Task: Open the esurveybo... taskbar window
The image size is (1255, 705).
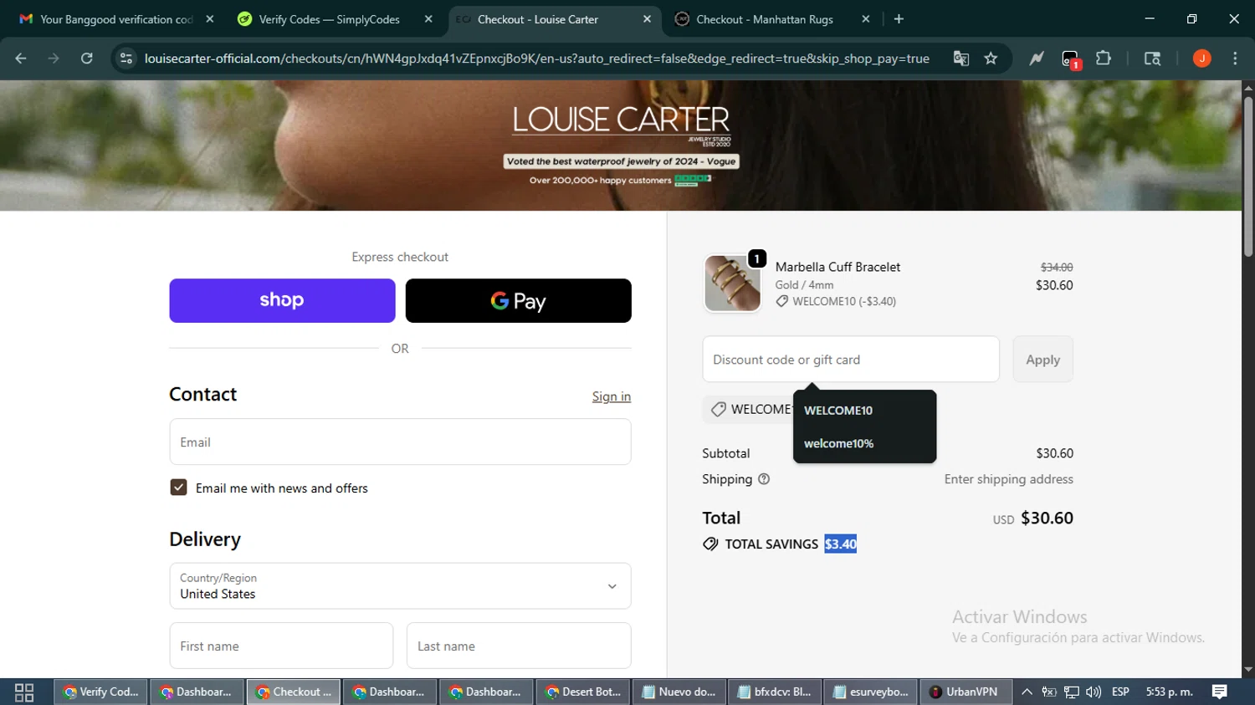Action: tap(871, 692)
